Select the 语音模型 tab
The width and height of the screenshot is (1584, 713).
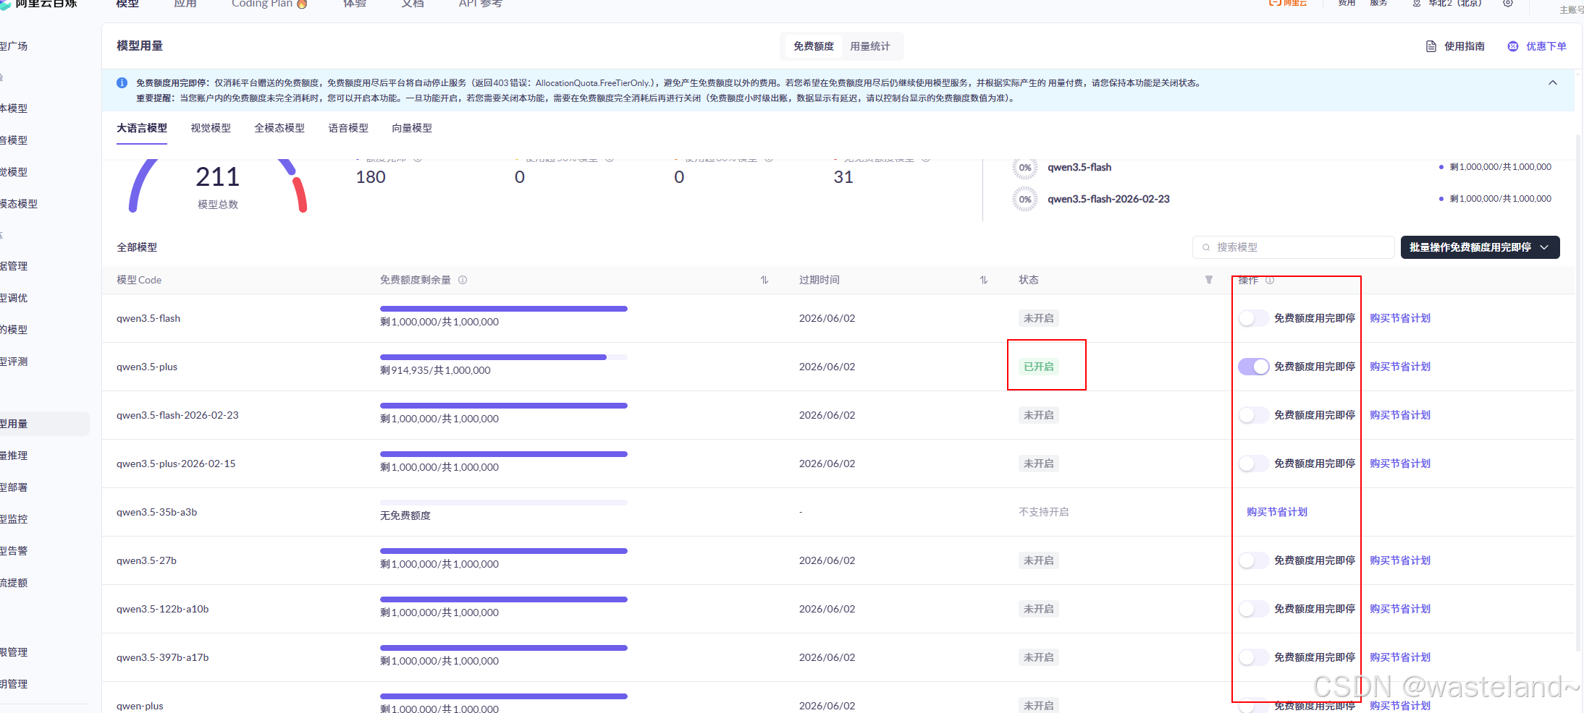[x=348, y=128]
